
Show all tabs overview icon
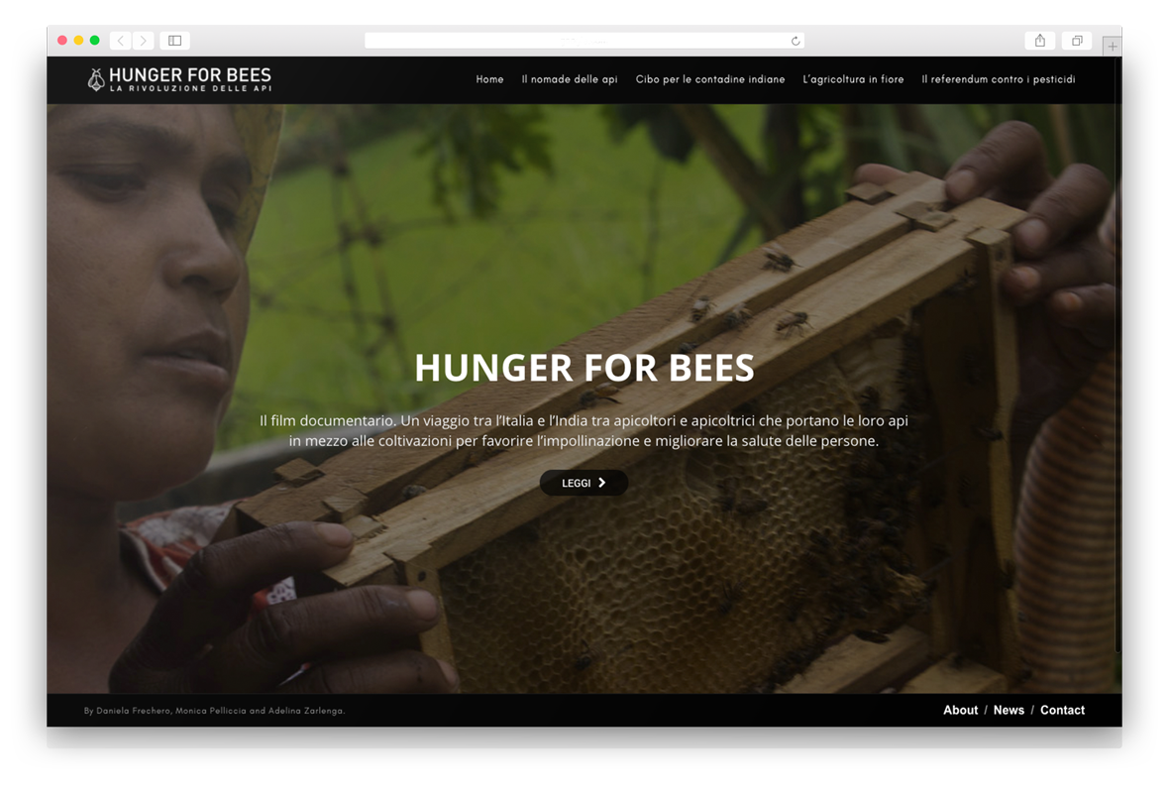tap(1077, 41)
